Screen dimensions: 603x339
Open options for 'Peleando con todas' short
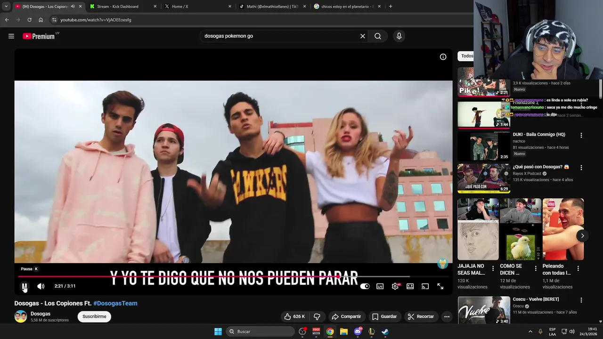[x=578, y=268]
